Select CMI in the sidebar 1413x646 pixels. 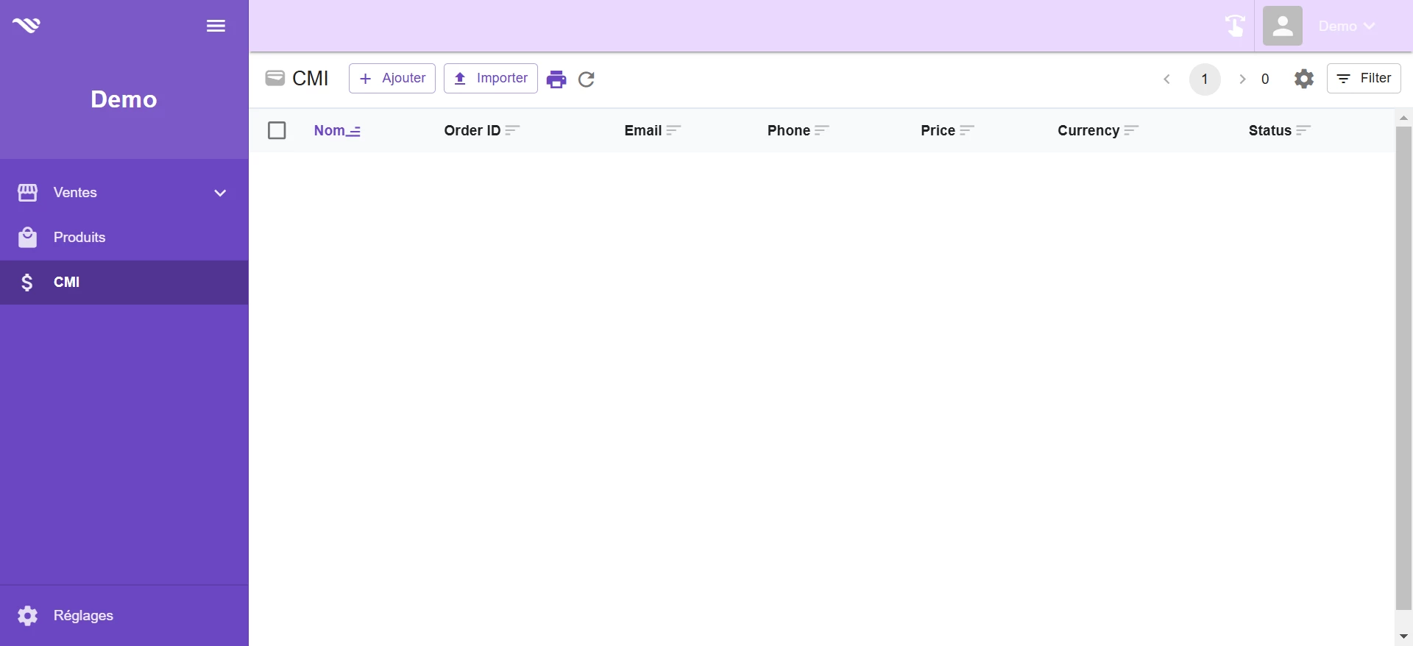pyautogui.click(x=124, y=283)
